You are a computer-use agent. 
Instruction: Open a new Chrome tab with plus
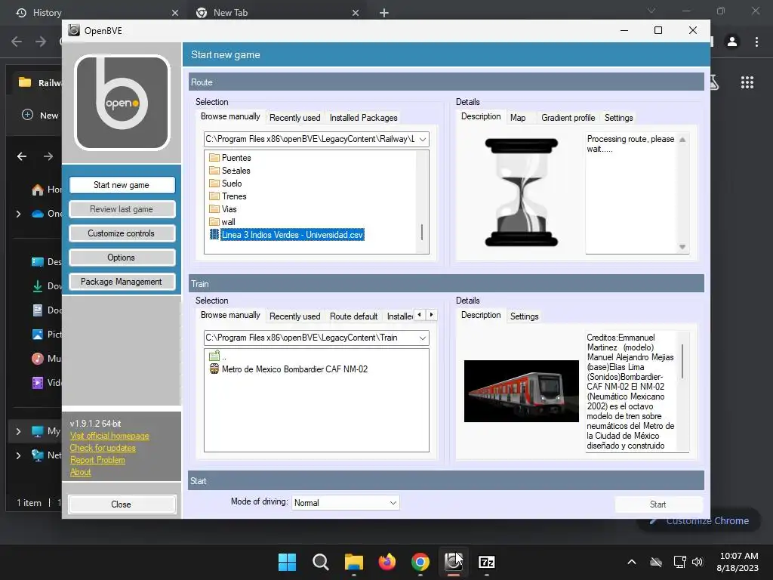tap(384, 13)
